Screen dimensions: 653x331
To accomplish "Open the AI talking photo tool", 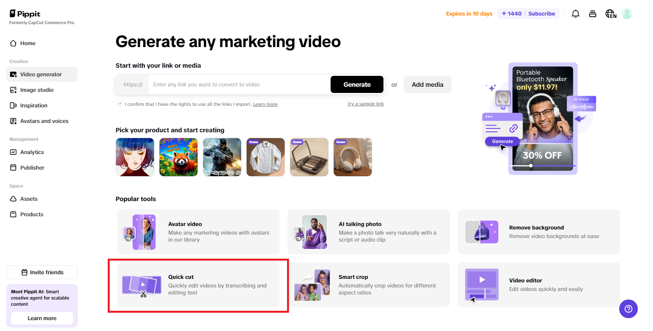I will point(369,232).
